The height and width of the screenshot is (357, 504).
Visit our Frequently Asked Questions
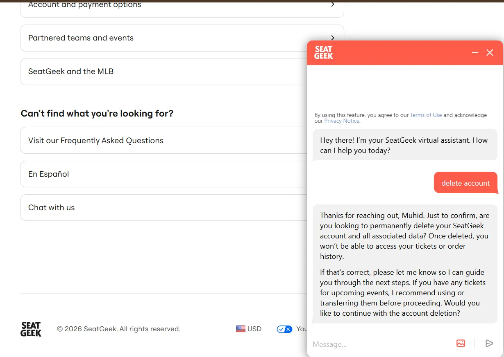pyautogui.click(x=163, y=140)
